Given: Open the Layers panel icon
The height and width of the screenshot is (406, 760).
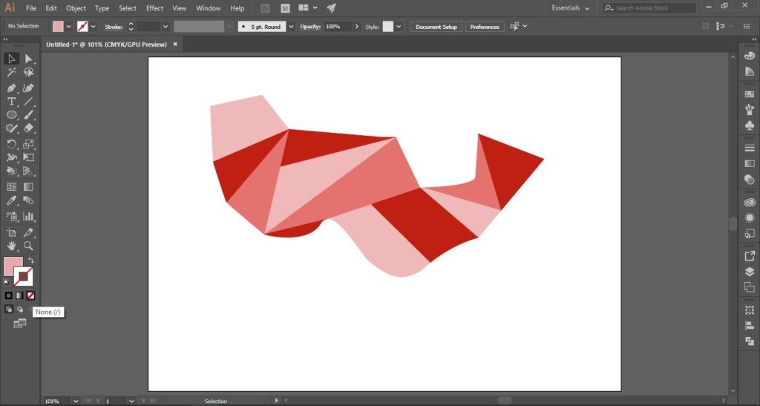Looking at the screenshot, I should [750, 272].
